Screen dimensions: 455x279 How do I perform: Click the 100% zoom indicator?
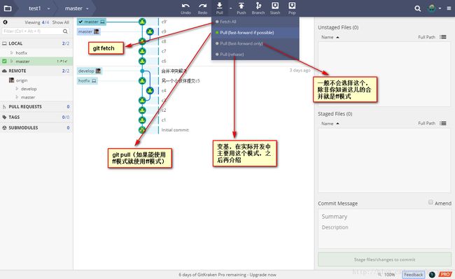(389, 275)
